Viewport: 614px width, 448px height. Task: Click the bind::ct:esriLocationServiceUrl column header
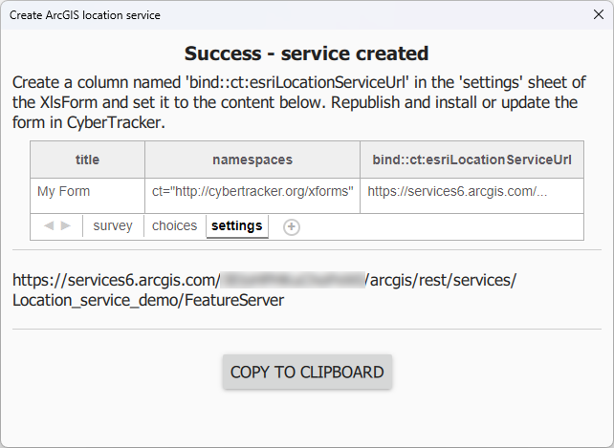[471, 160]
